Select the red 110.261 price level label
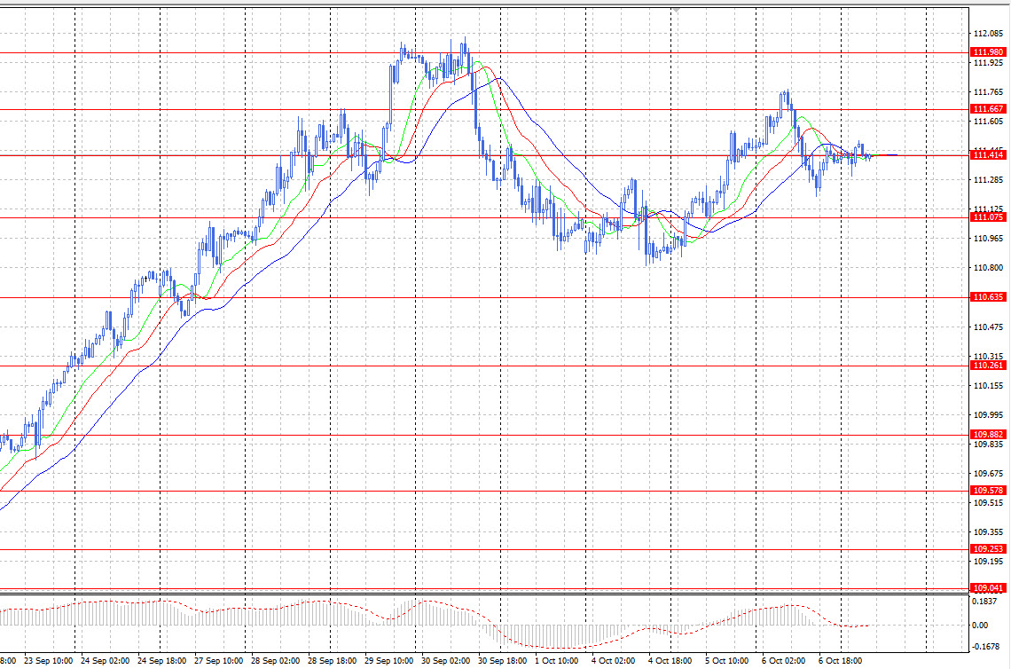Viewport: 1011px width, 669px height. tap(988, 366)
